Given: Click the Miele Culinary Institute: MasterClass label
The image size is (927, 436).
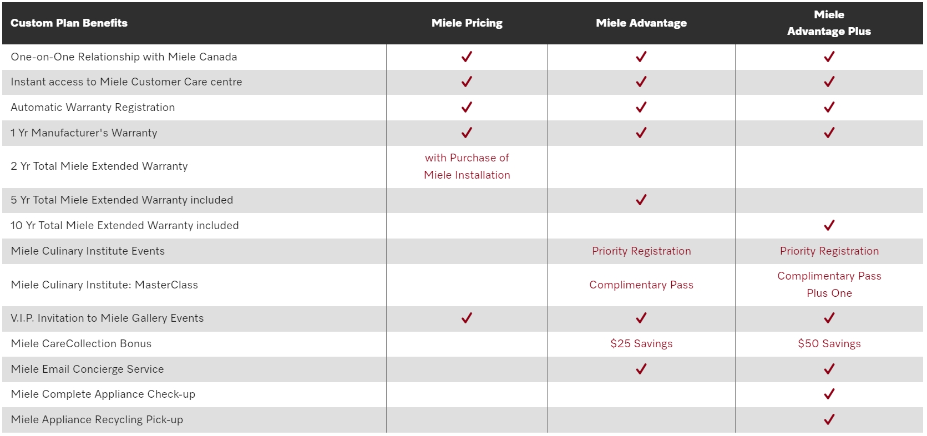Looking at the screenshot, I should 104,285.
